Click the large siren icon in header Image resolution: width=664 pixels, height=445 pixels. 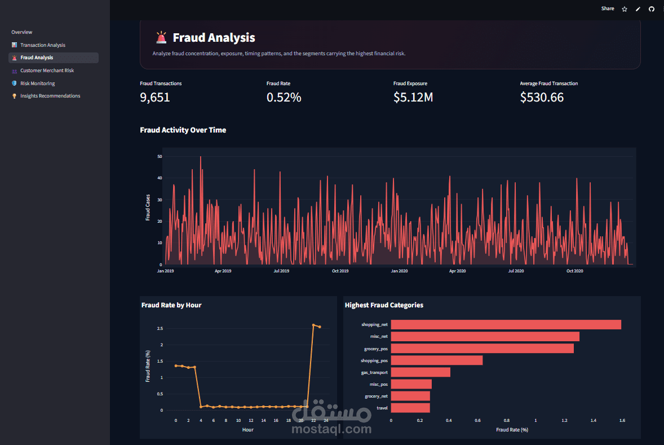[x=161, y=38]
